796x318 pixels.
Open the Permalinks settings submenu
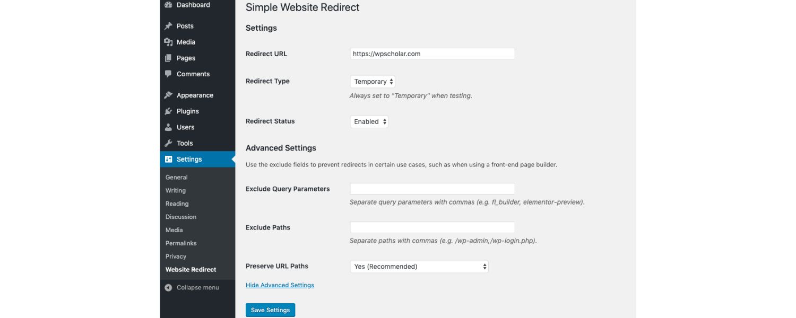tap(181, 243)
